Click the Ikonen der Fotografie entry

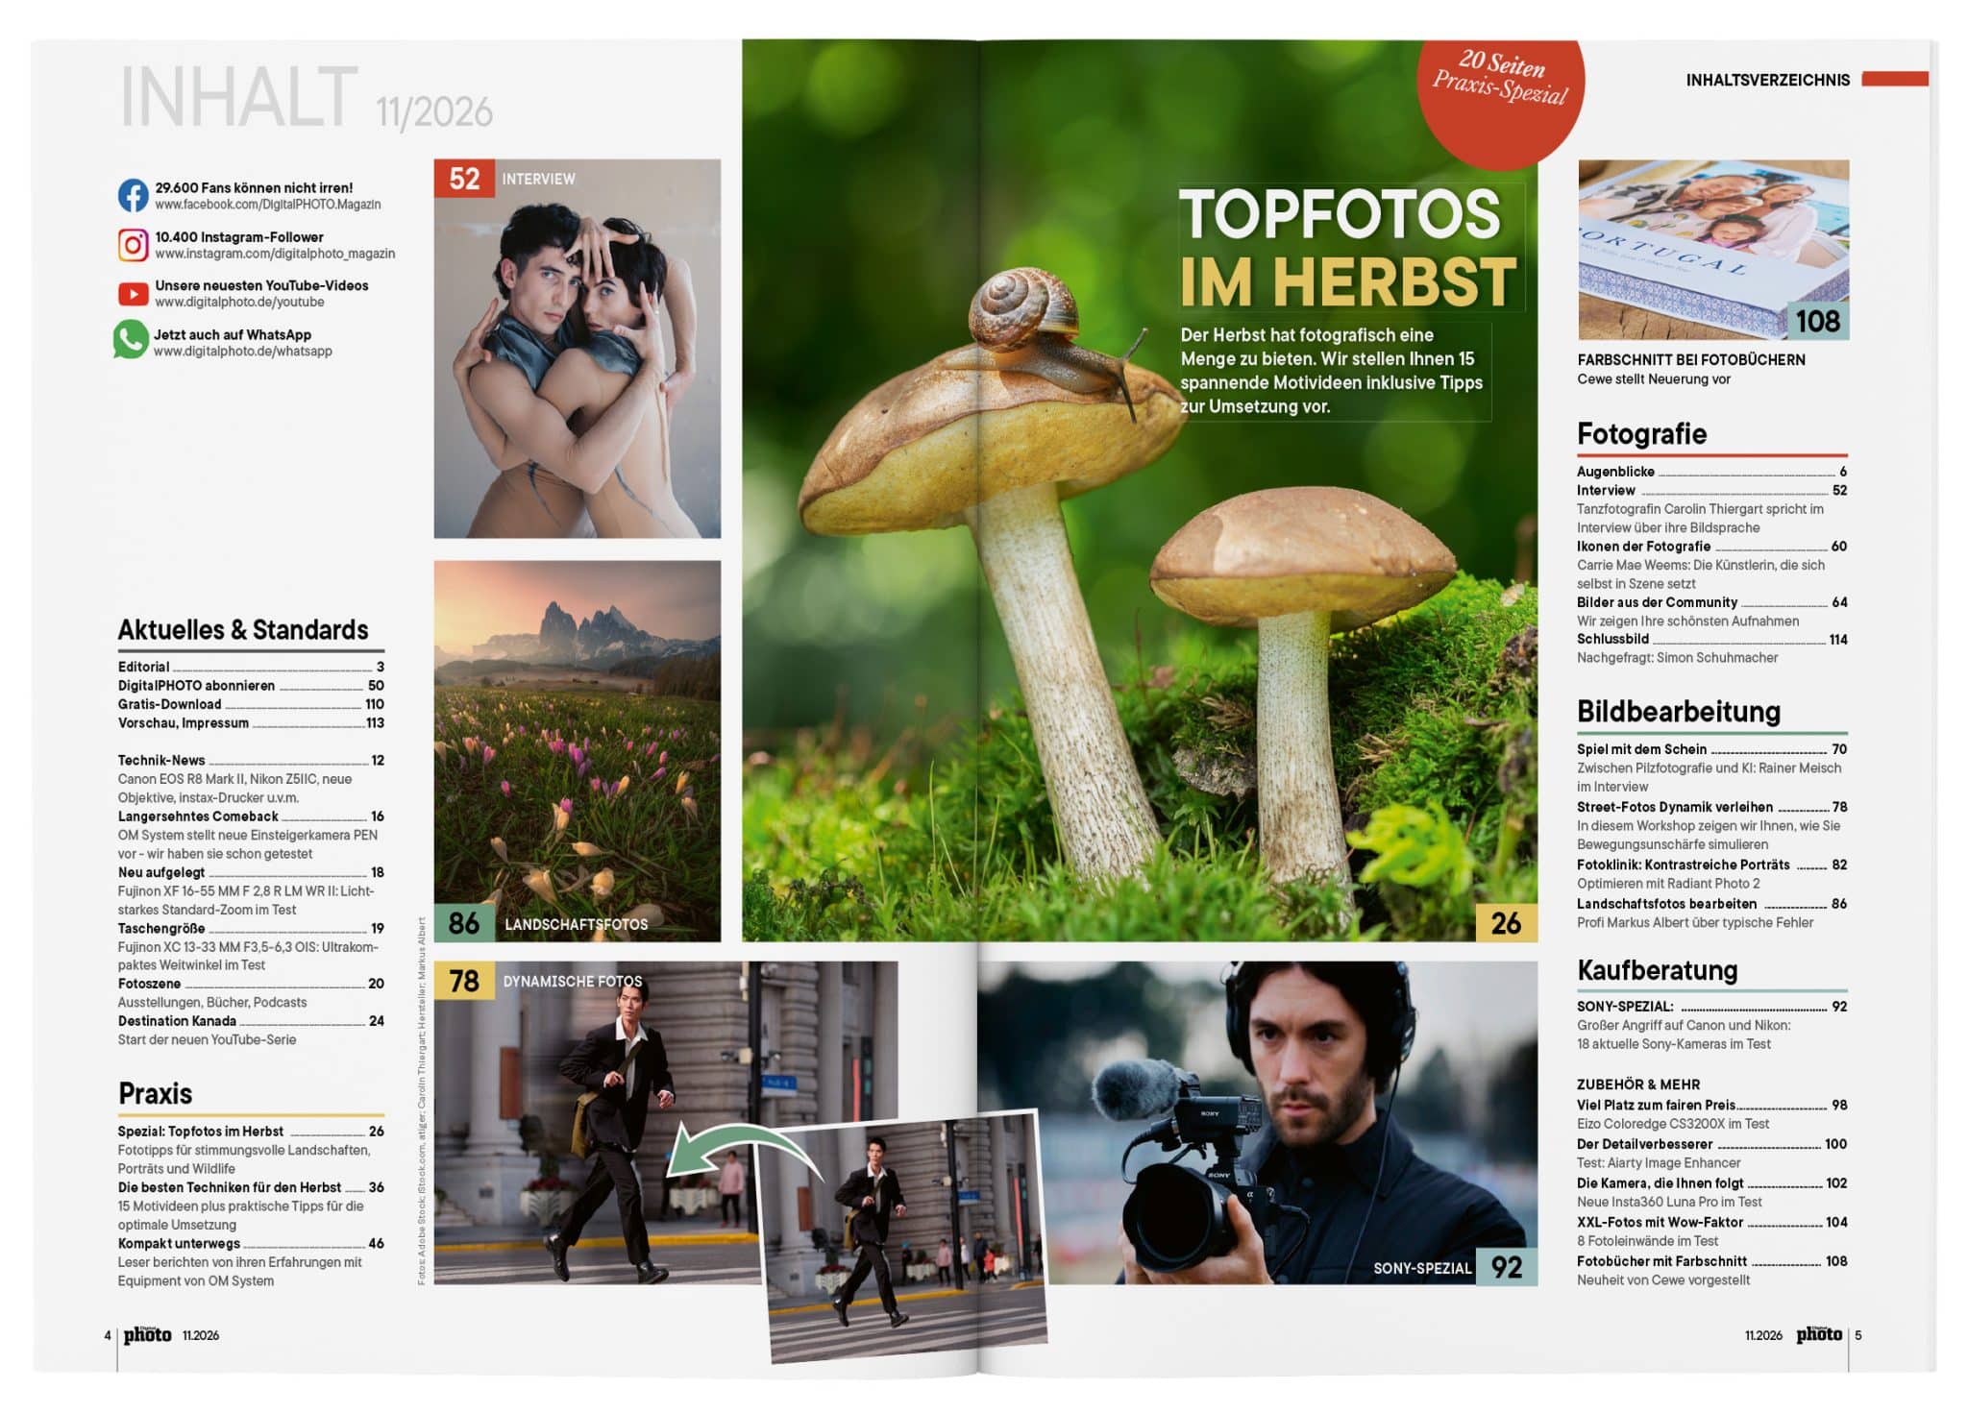coord(1711,546)
